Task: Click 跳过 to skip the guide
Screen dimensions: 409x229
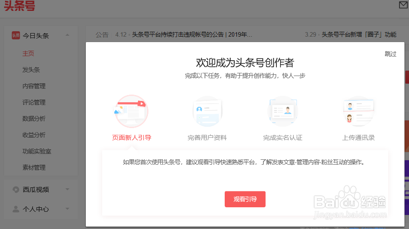Action: [390, 54]
